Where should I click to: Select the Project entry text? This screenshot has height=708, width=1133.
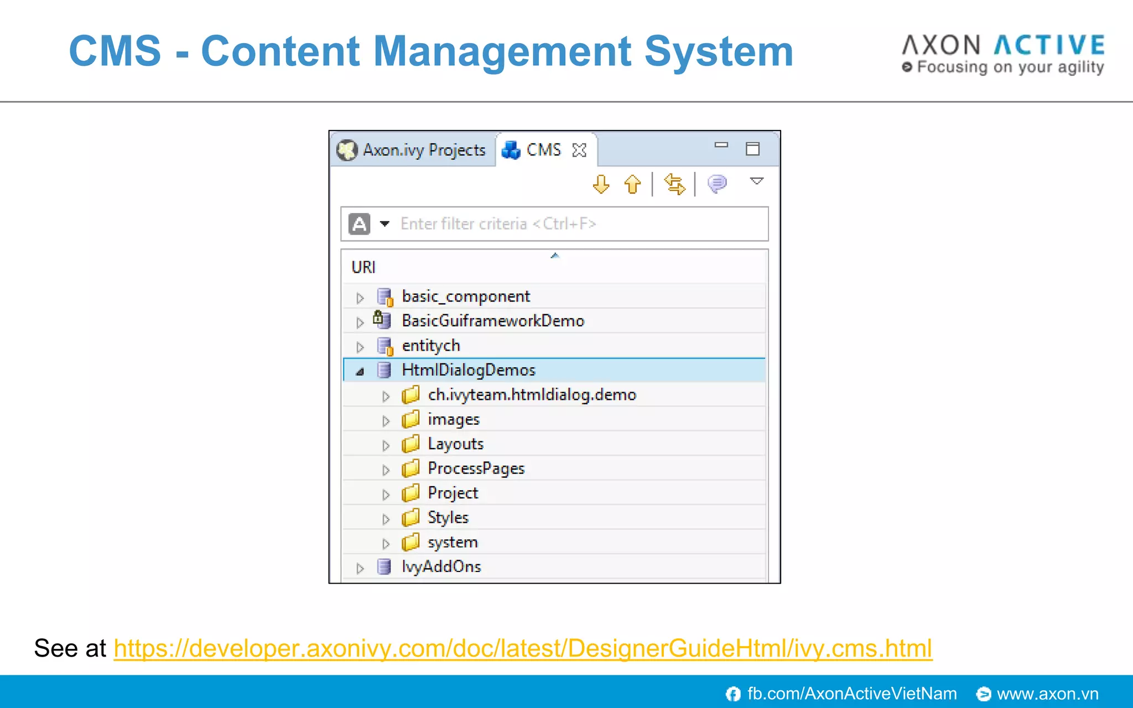click(x=453, y=493)
